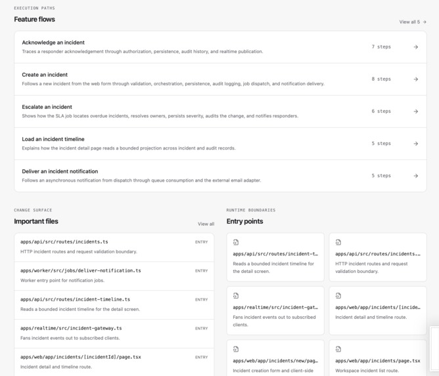
Task: Click arrow icon on Acknowledge an incident row
Action: click(x=416, y=47)
